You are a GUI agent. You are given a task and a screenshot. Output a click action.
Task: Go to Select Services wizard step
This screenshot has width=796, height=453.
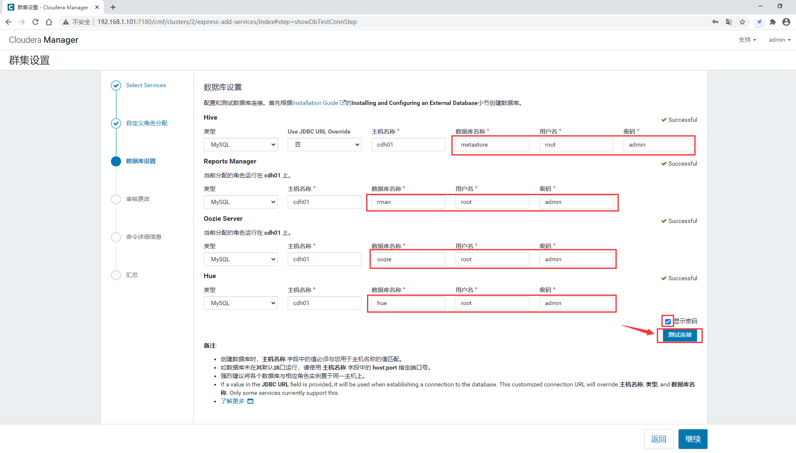pos(146,85)
